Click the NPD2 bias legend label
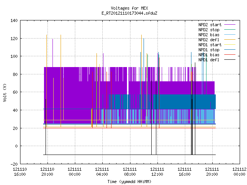The image size is (247, 185). tap(209, 35)
